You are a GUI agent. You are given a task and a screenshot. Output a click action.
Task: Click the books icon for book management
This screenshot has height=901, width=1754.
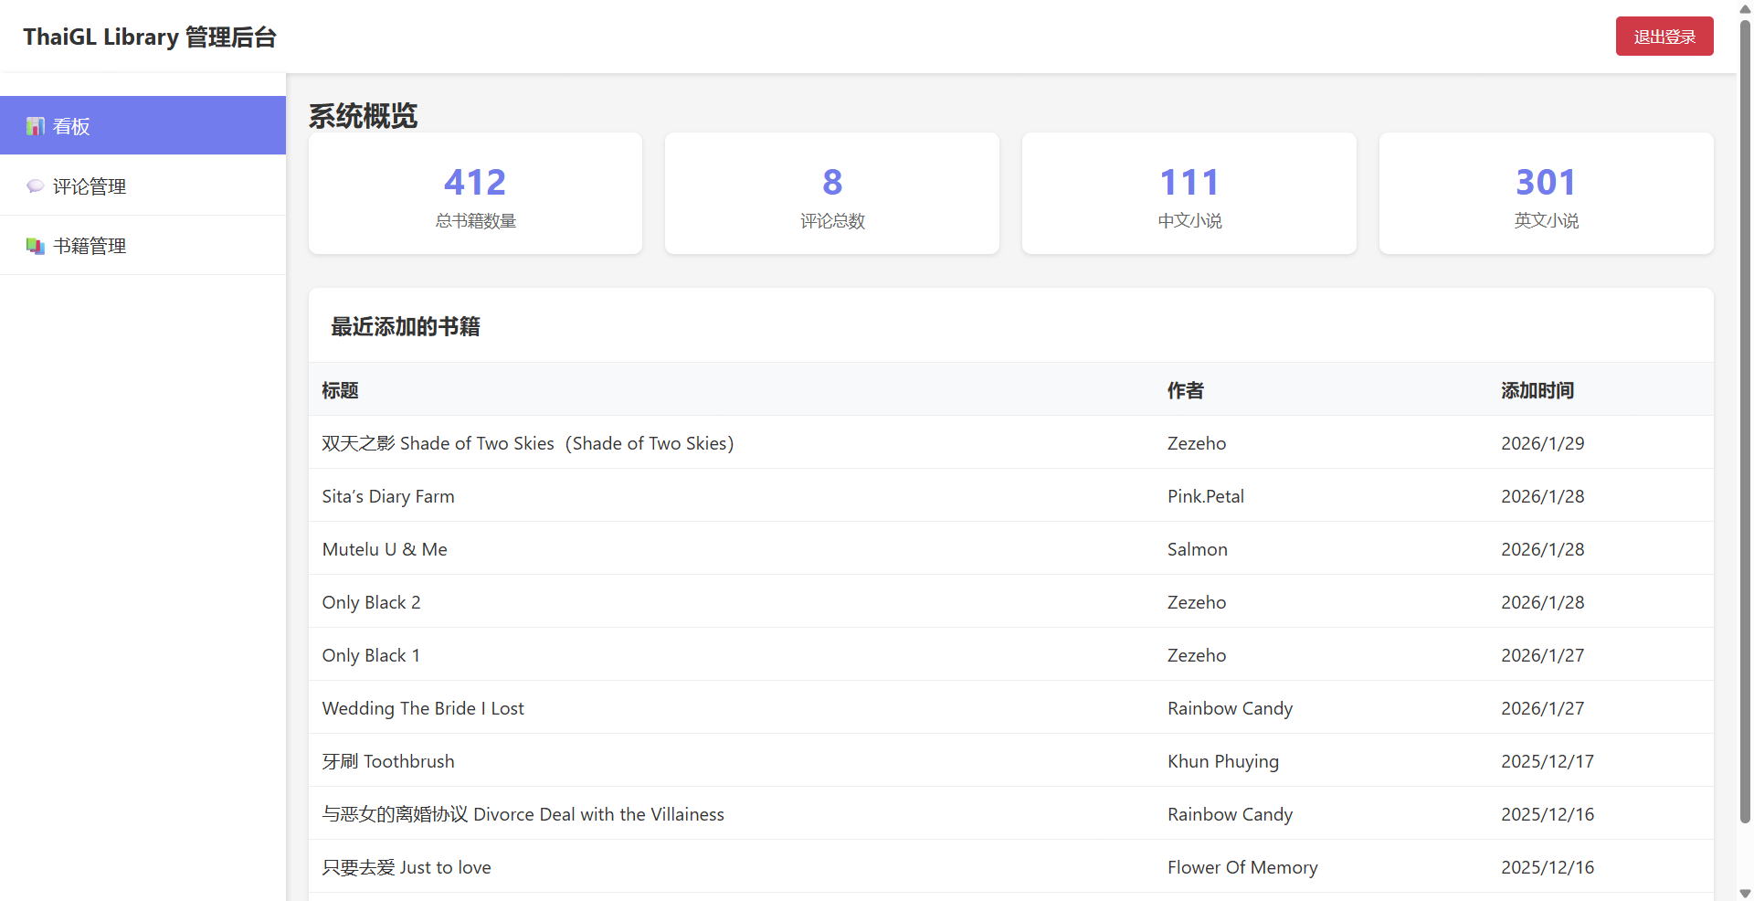tap(35, 246)
